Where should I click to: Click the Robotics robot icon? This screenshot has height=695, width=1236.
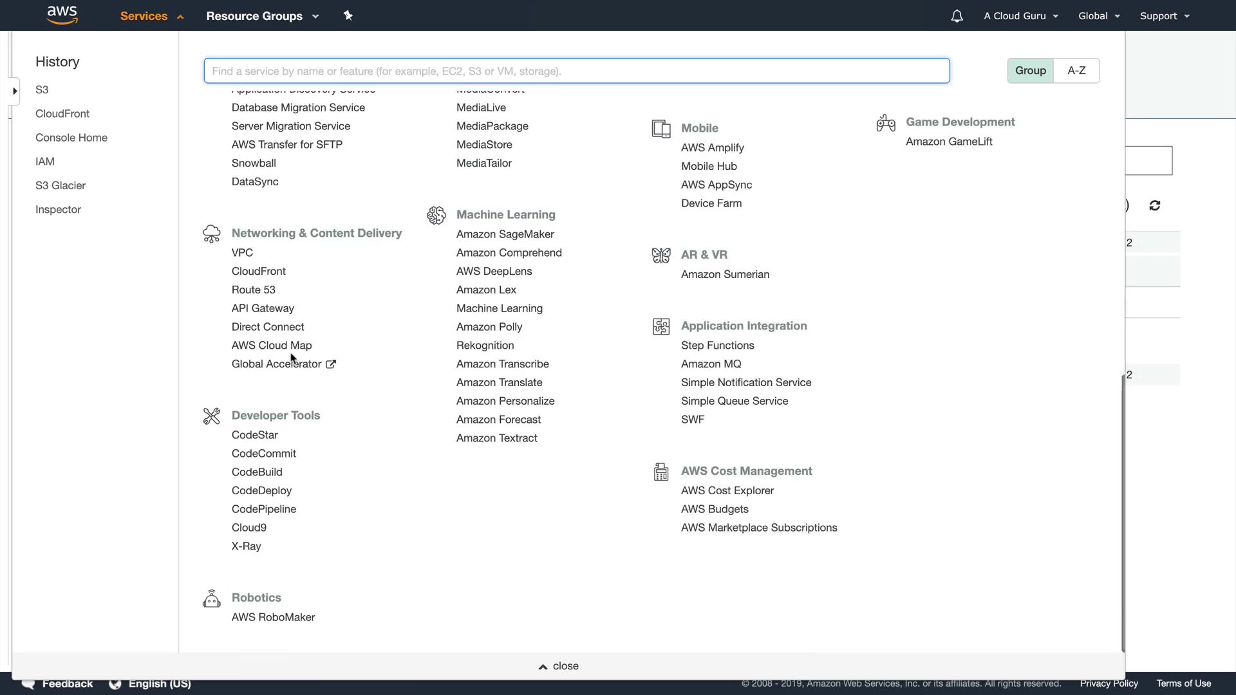pyautogui.click(x=211, y=598)
